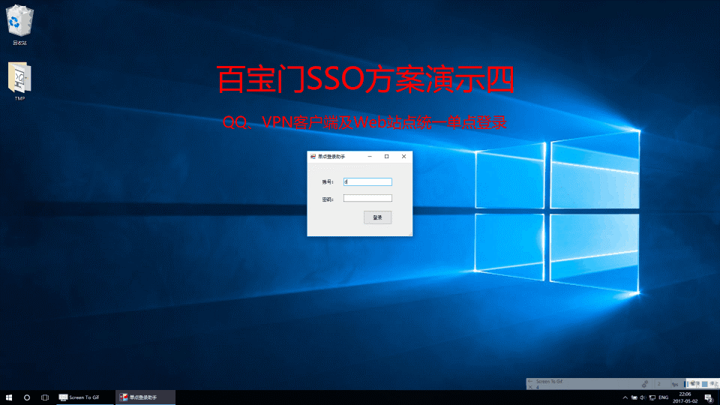This screenshot has width=720, height=405.
Task: Maximize the 单点登录助手 window
Action: point(387,157)
